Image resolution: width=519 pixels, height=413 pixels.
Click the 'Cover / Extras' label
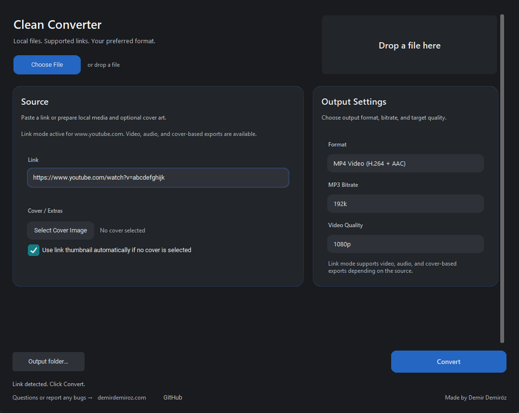click(45, 211)
